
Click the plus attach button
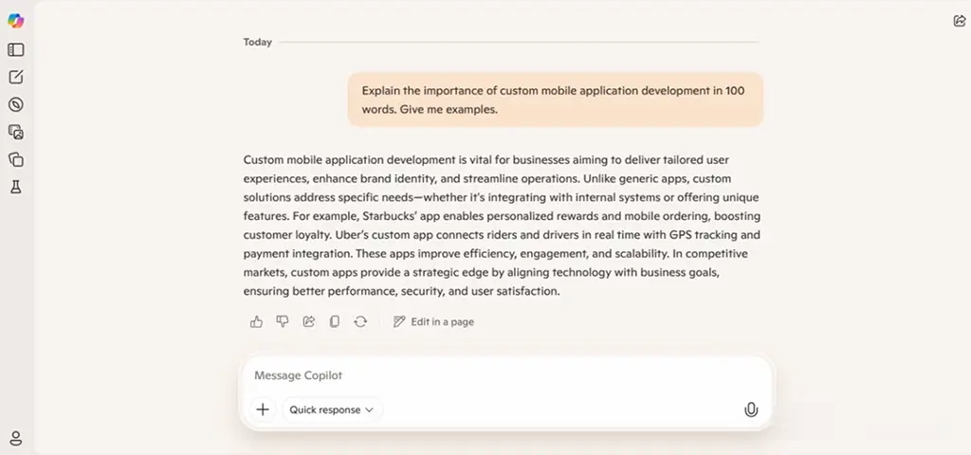pos(263,409)
